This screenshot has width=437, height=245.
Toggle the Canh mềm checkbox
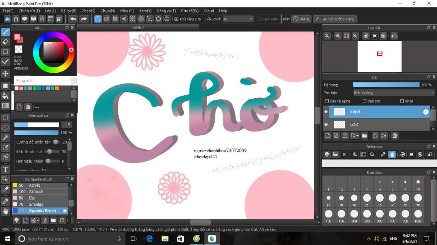259,19
